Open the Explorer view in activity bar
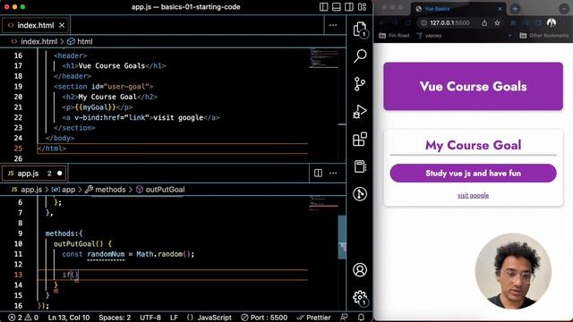 [x=360, y=30]
